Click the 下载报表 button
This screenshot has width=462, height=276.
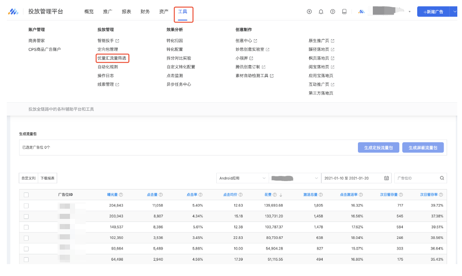(x=47, y=178)
